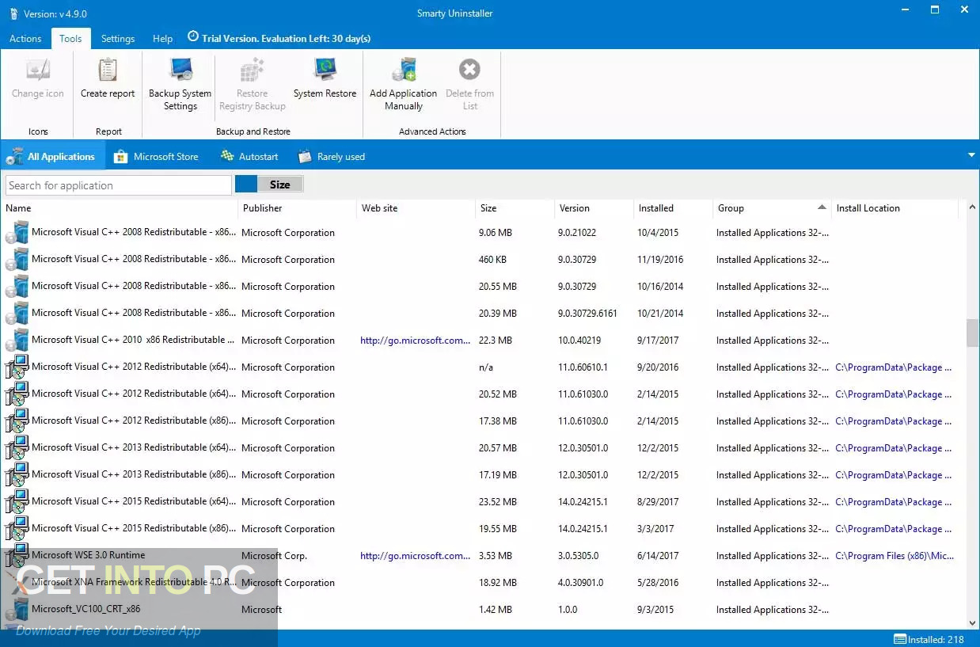
Task: Click version 12.0.30501.0 for 17.19 MB row
Action: click(x=583, y=475)
